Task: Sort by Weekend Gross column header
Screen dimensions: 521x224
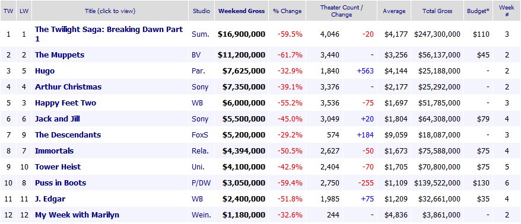Action: click(x=242, y=11)
